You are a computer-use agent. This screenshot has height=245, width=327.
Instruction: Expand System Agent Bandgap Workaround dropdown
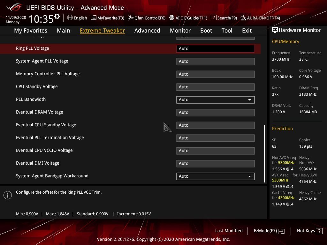tap(216, 176)
